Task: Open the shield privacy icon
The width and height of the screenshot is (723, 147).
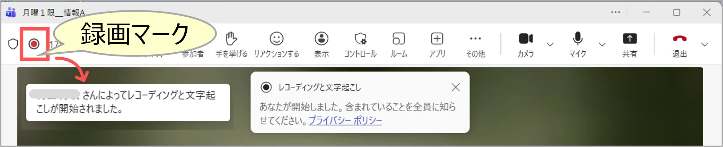Action: coord(13,44)
